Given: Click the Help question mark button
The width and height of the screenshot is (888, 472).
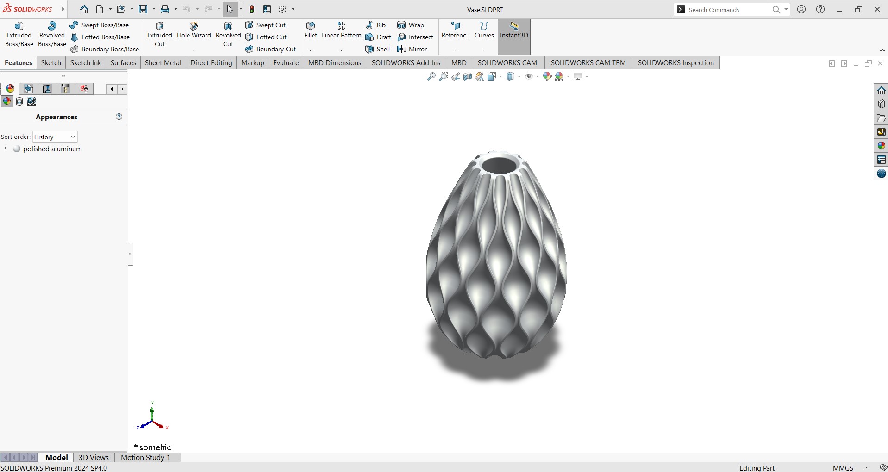Looking at the screenshot, I should [x=820, y=9].
